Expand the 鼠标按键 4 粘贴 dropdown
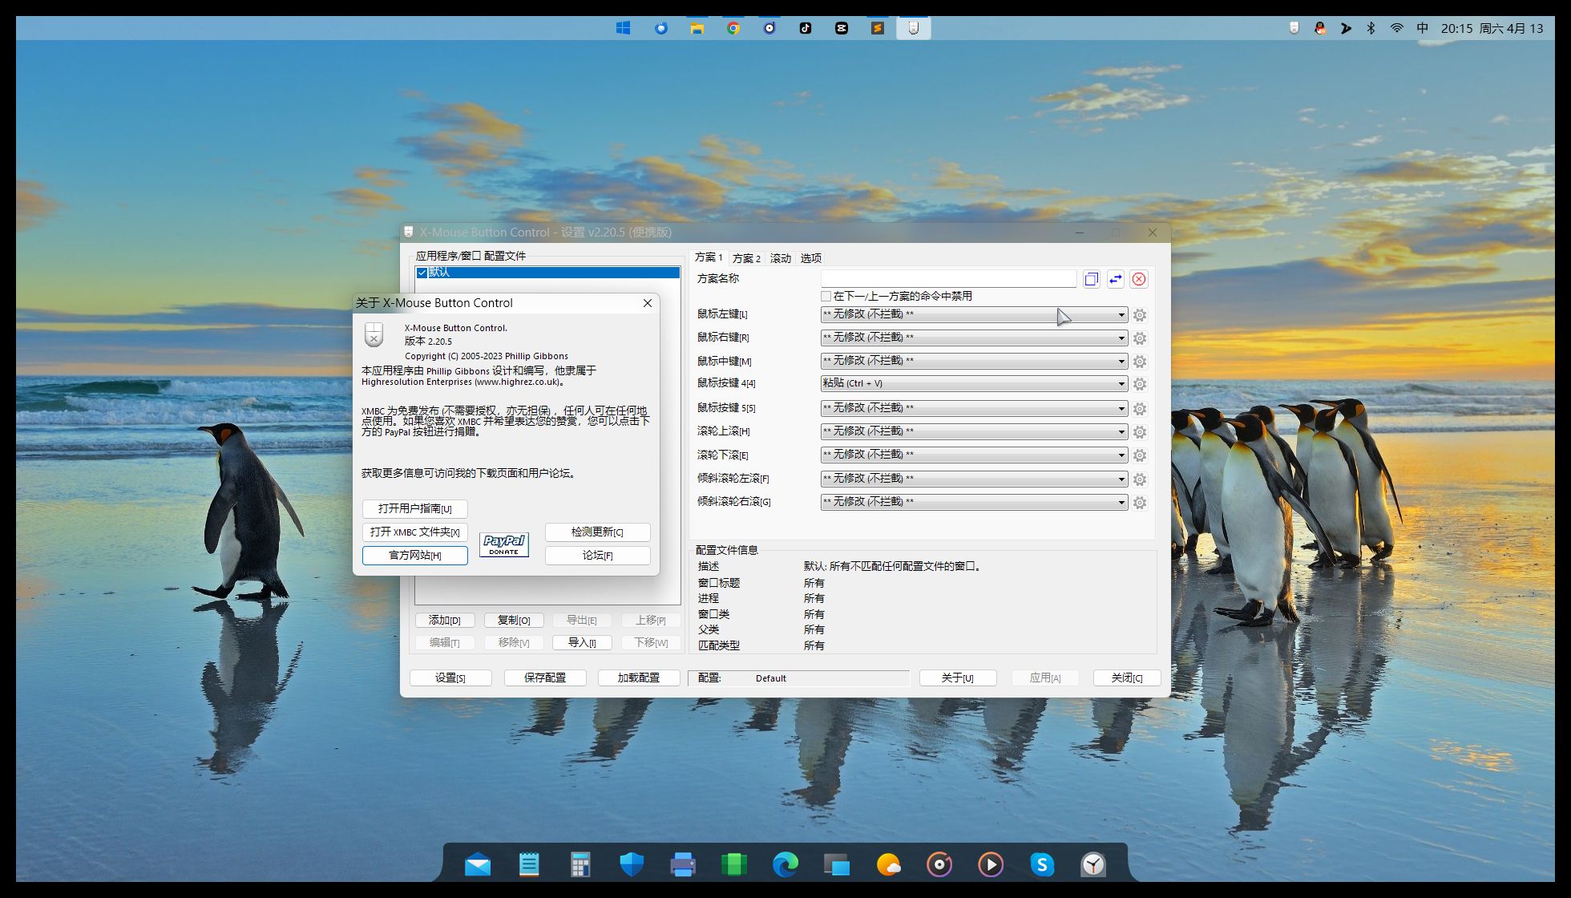The width and height of the screenshot is (1571, 898). tap(974, 383)
